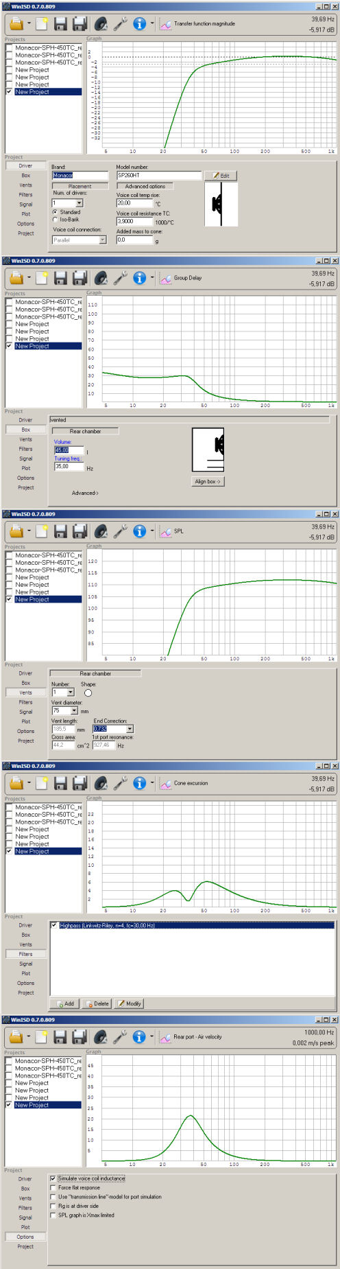The image size is (340, 1269).
Task: Switch to Vents tab in Group Delay window
Action: [25, 439]
